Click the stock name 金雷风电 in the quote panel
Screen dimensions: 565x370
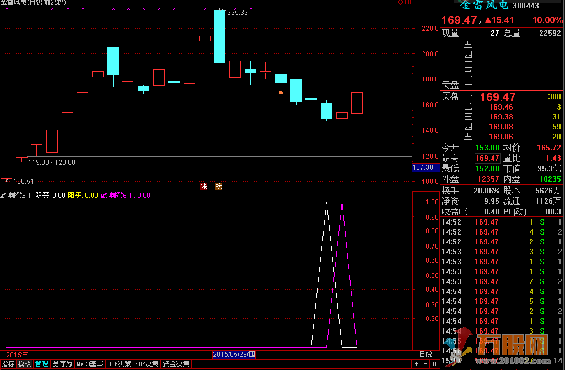coord(485,4)
